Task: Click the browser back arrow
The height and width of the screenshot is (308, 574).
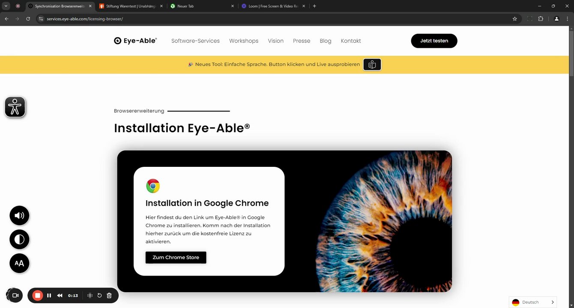Action: (x=6, y=19)
